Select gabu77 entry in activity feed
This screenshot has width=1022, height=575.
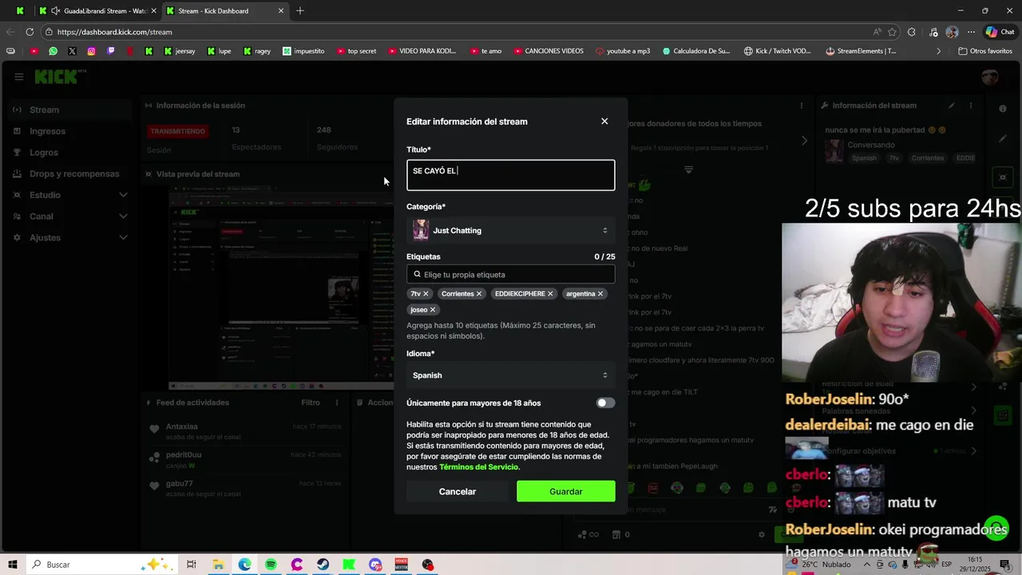tap(245, 488)
